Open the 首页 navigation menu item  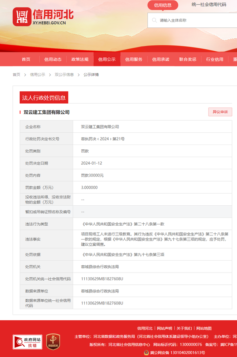(26, 59)
